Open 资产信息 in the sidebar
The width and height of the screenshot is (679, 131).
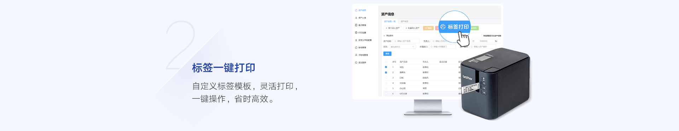coord(361,11)
